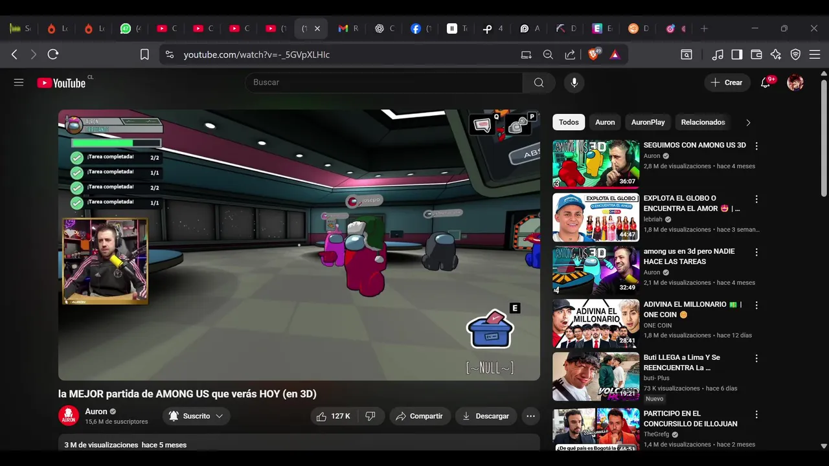Click '3 M de visualizaciones' description text
The image size is (829, 466).
coord(101,445)
